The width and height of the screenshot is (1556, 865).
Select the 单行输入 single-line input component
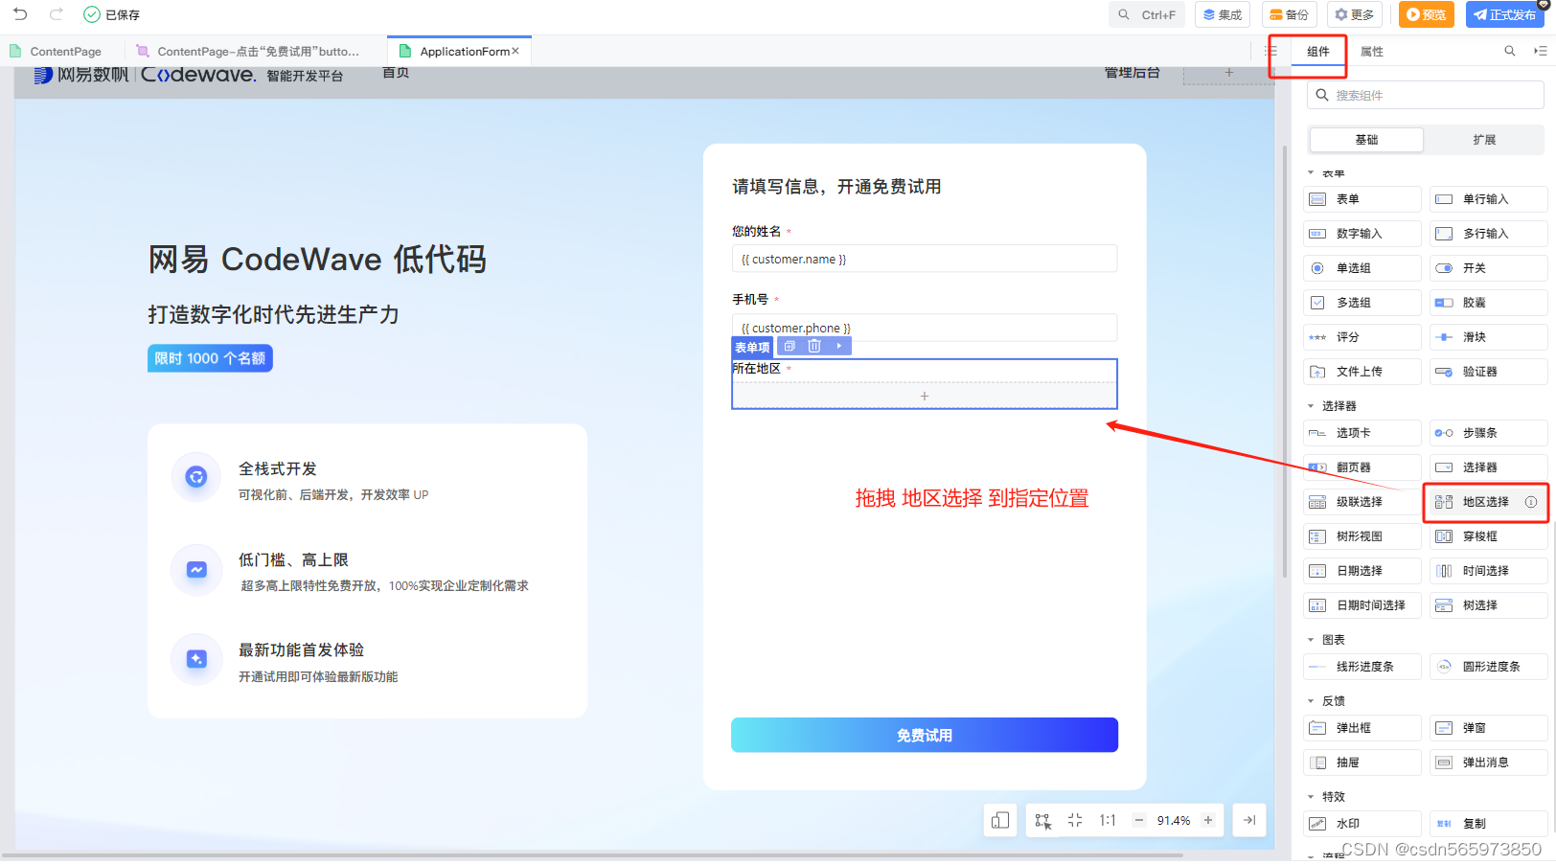coord(1489,199)
